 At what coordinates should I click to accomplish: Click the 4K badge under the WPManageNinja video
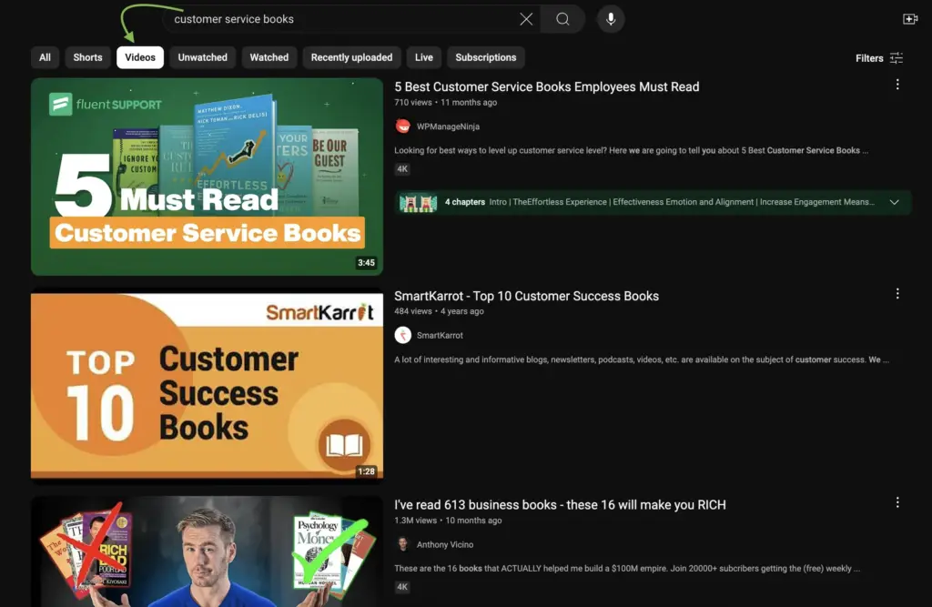pyautogui.click(x=402, y=169)
